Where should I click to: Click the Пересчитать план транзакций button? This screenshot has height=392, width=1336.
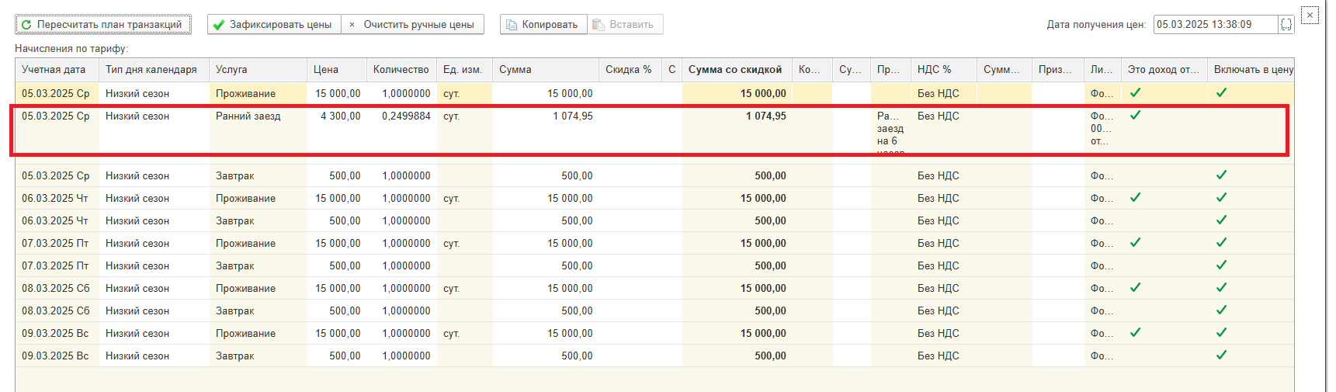pyautogui.click(x=103, y=24)
